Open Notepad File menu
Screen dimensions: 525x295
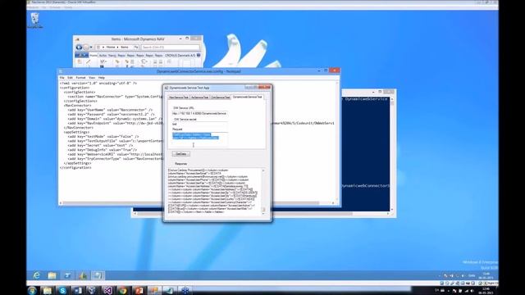coord(62,78)
